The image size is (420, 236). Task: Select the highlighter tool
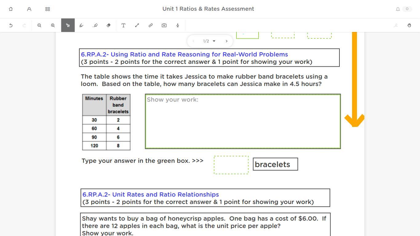coord(95,26)
